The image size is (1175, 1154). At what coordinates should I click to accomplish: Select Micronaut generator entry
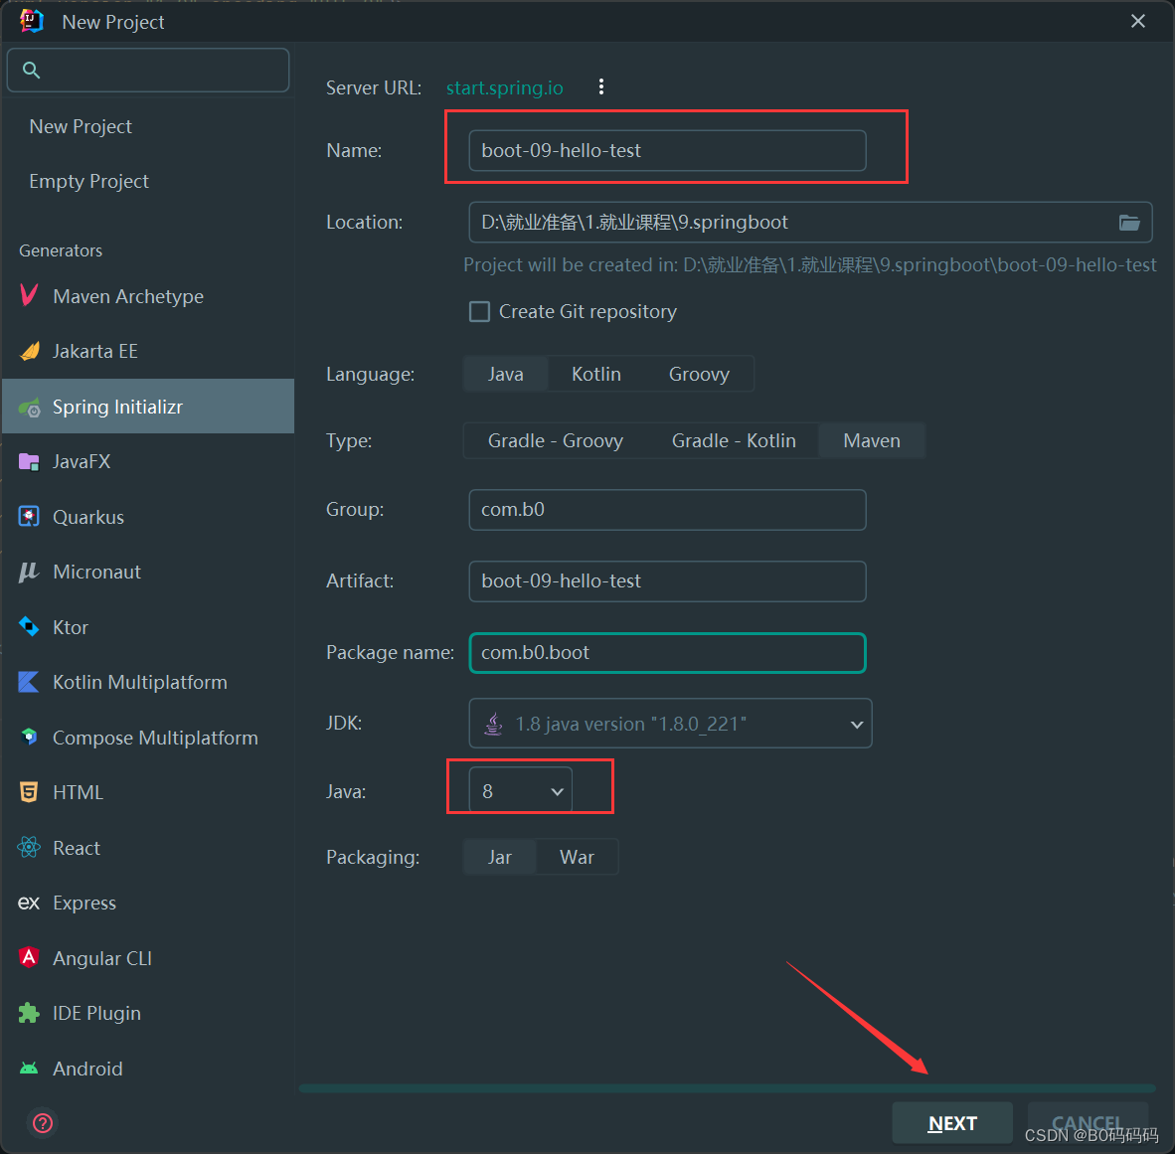[148, 572]
